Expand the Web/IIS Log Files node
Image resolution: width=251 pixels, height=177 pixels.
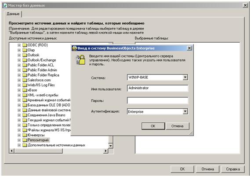[x=19, y=85]
